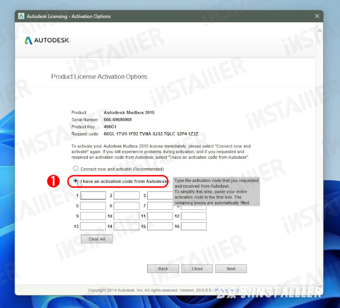
Task: Click activation code field 6
Action: coord(126,206)
